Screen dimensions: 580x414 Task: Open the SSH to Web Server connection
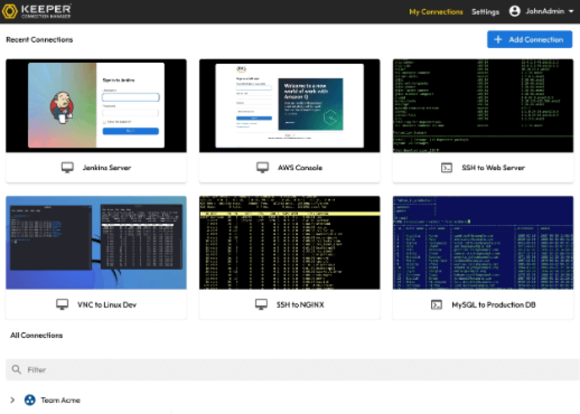pos(482,105)
